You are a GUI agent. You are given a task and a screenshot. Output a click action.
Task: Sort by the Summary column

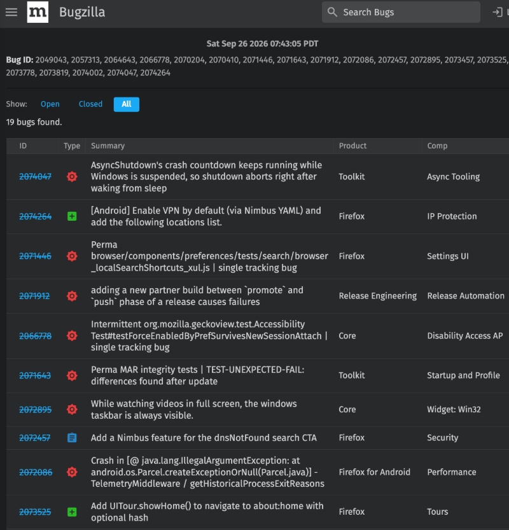pos(108,146)
